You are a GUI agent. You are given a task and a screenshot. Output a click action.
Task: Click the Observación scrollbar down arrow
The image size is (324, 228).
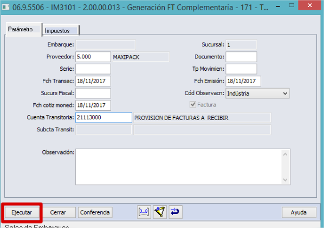(x=285, y=180)
